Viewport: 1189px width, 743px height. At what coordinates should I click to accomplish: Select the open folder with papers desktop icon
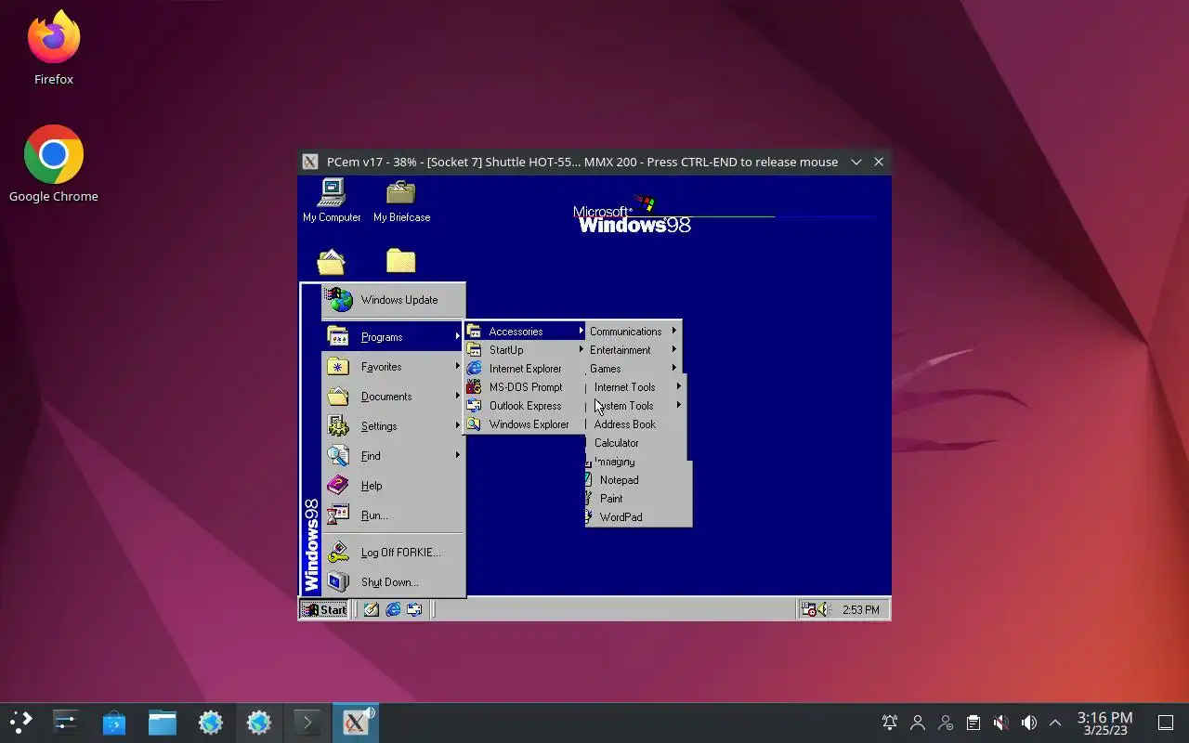332,262
